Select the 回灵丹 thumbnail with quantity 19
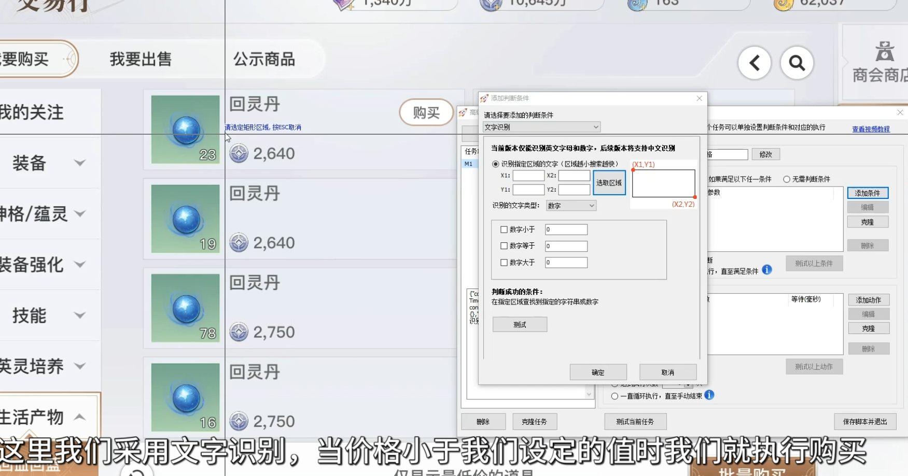The image size is (908, 476). click(x=185, y=219)
